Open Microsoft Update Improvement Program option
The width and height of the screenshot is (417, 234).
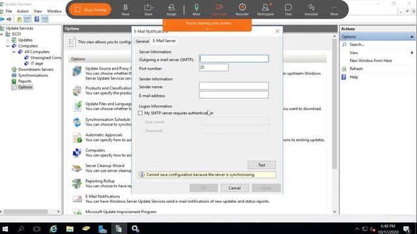point(121,212)
